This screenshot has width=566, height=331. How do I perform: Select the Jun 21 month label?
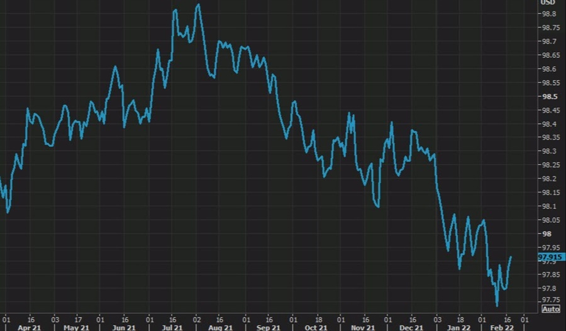(x=123, y=327)
